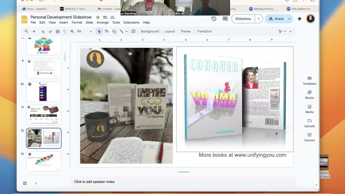Activate the paint format tool
Viewport: 345px width, 194px height.
click(x=65, y=32)
